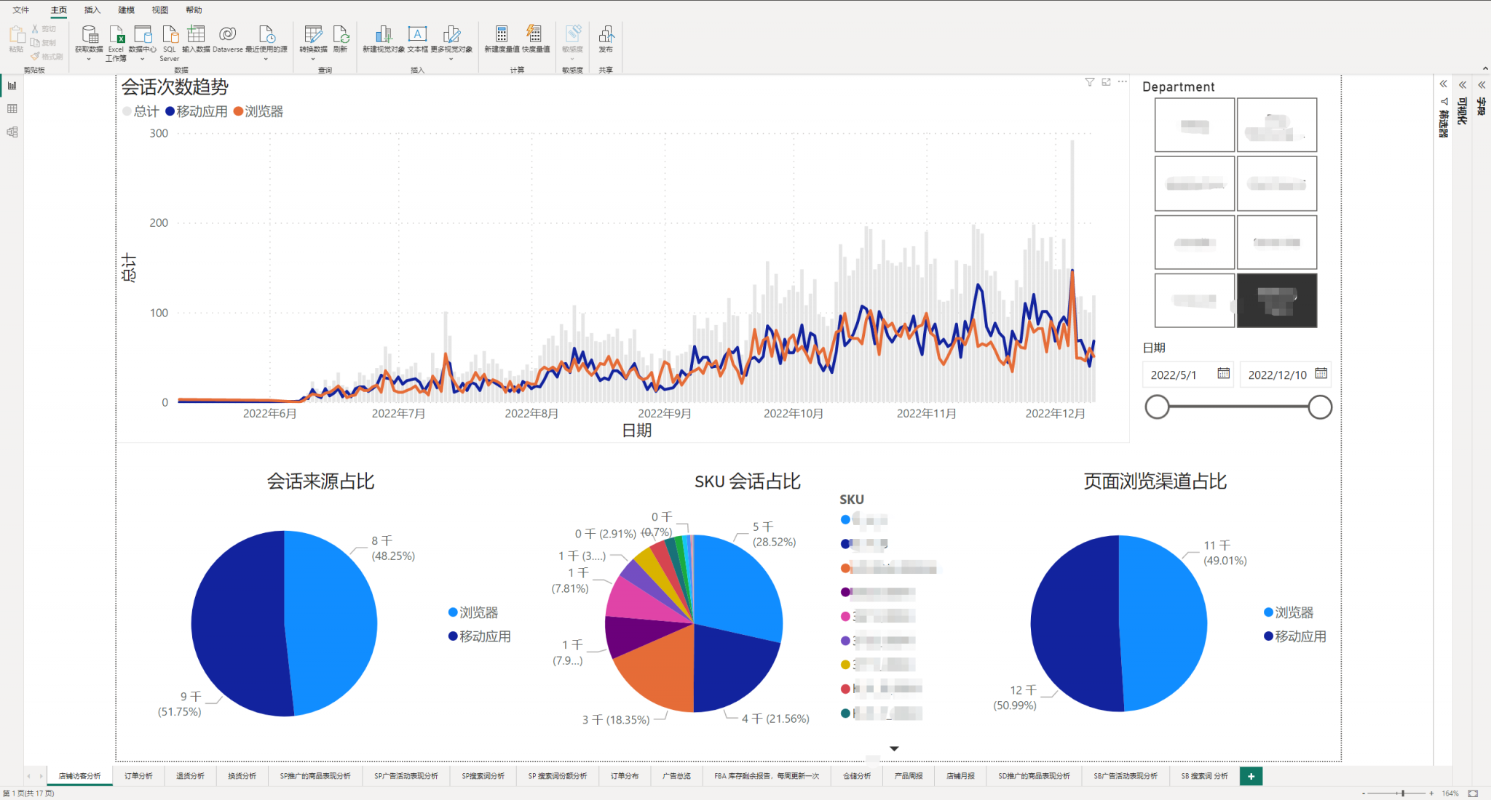The image size is (1491, 800).
Task: Add a new page using the plus button
Action: click(1251, 776)
